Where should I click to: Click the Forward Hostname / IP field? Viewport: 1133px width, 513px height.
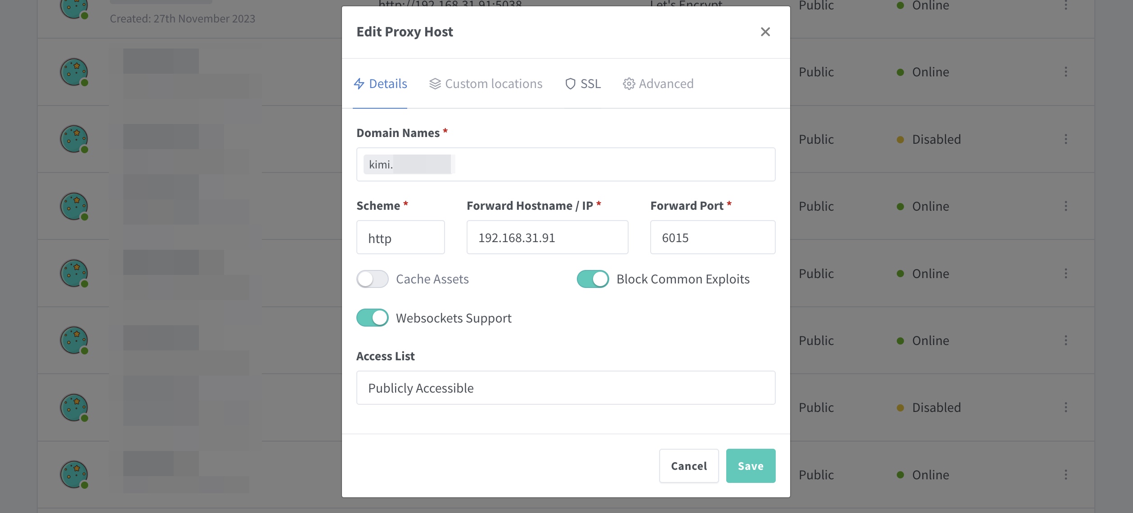point(547,237)
